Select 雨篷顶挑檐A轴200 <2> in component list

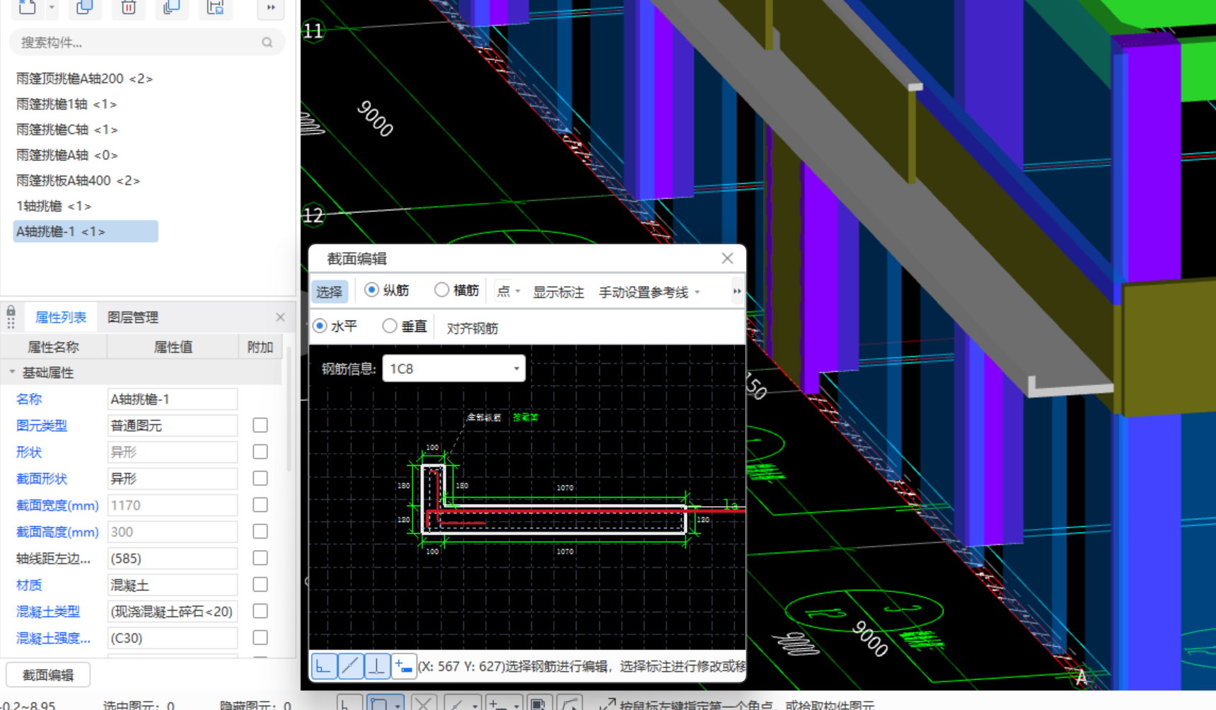(84, 79)
